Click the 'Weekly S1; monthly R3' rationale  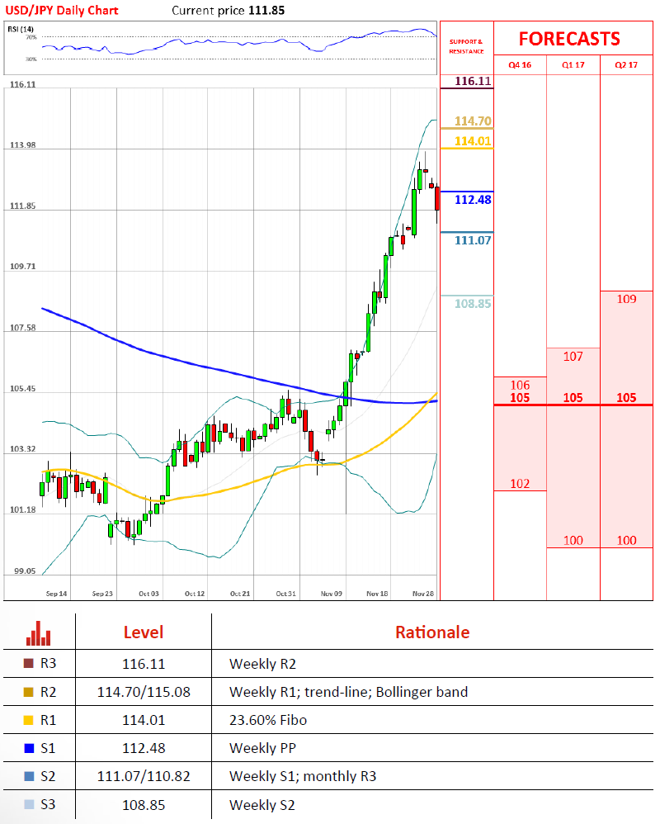pyautogui.click(x=303, y=776)
